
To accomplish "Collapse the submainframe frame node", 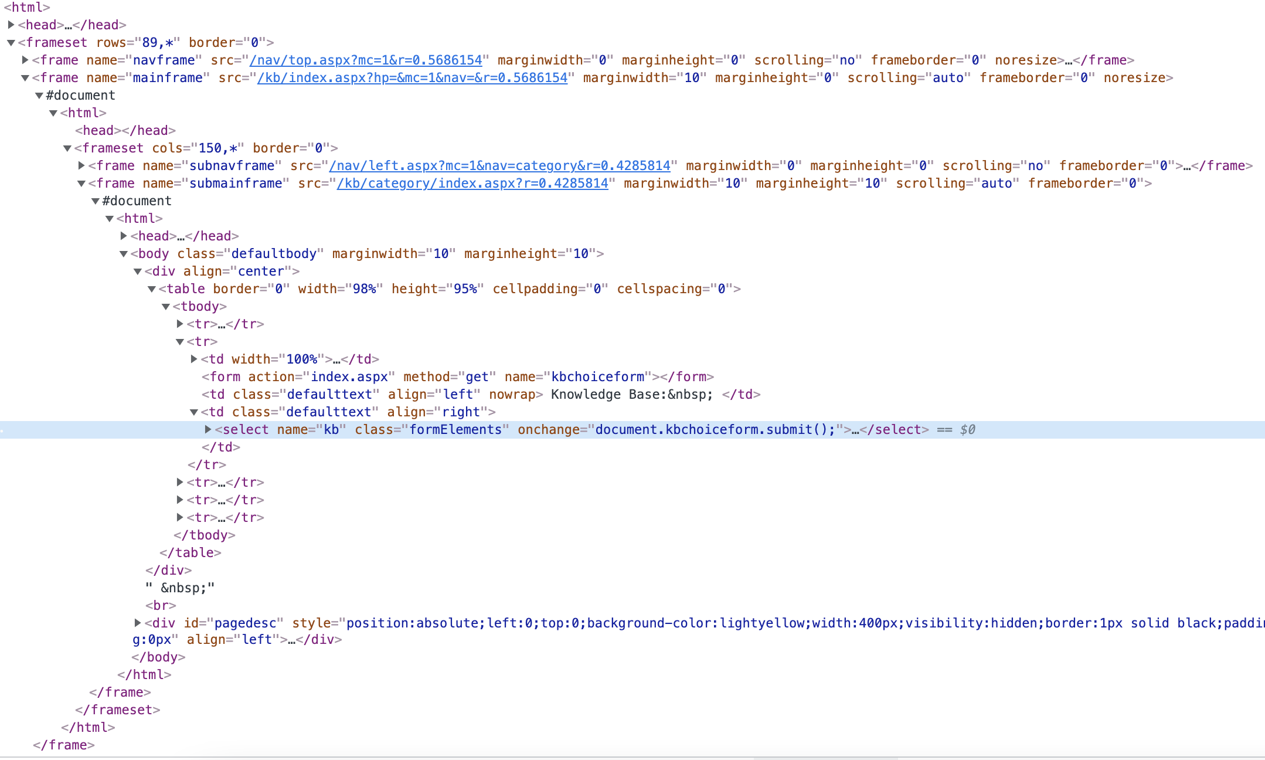I will click(x=81, y=184).
